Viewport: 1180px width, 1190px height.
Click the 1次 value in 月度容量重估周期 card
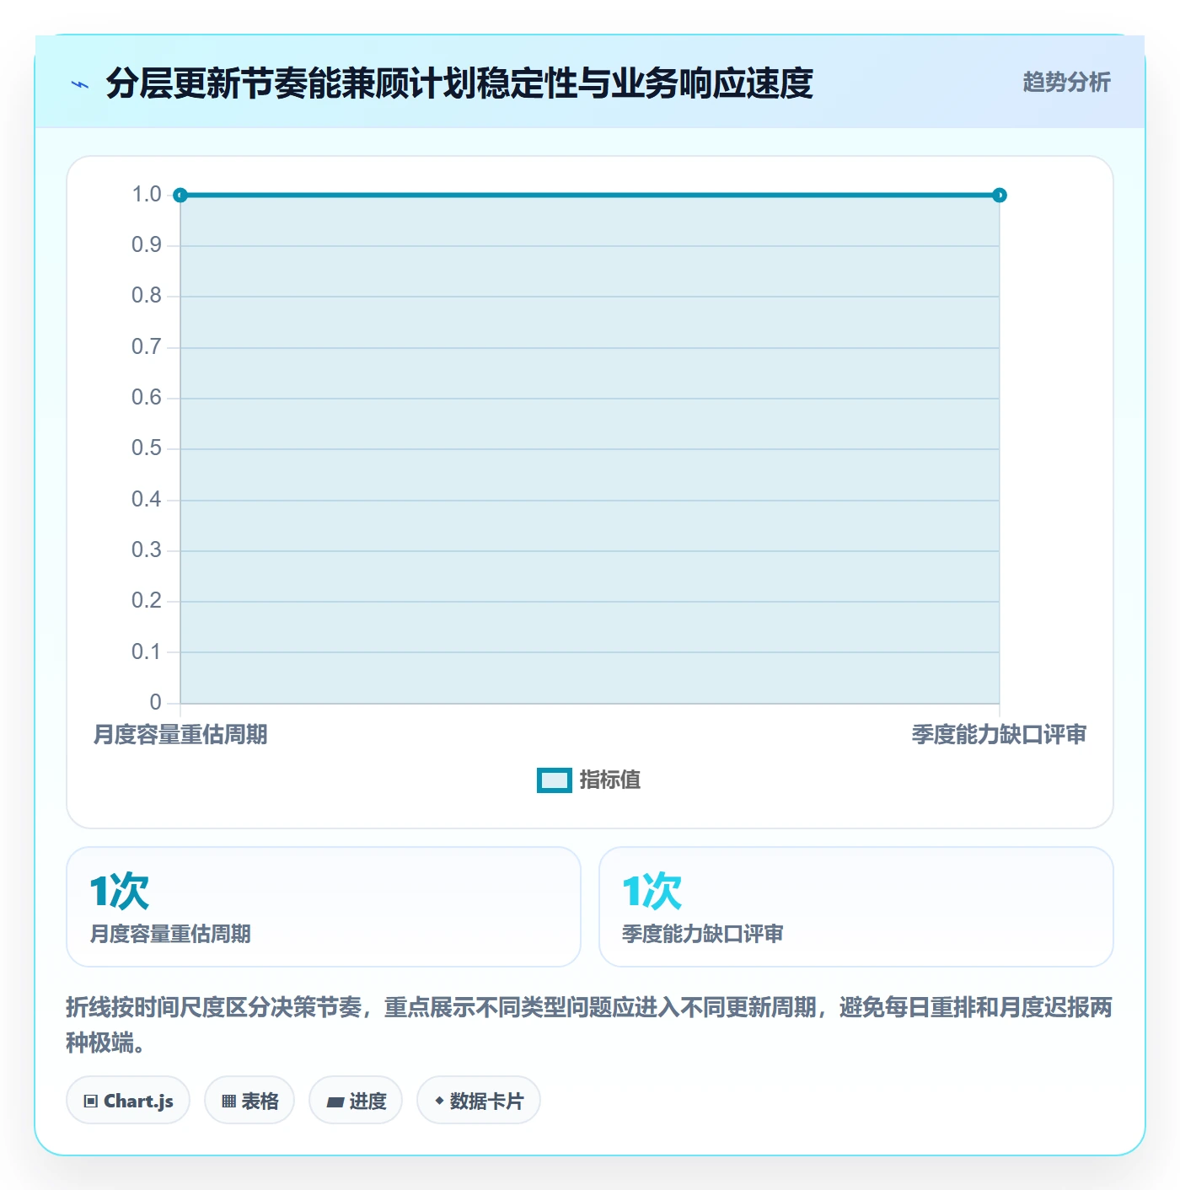pos(120,891)
